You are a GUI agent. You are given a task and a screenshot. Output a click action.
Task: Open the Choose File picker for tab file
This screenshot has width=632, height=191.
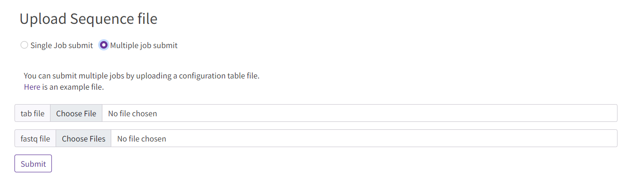tap(76, 113)
